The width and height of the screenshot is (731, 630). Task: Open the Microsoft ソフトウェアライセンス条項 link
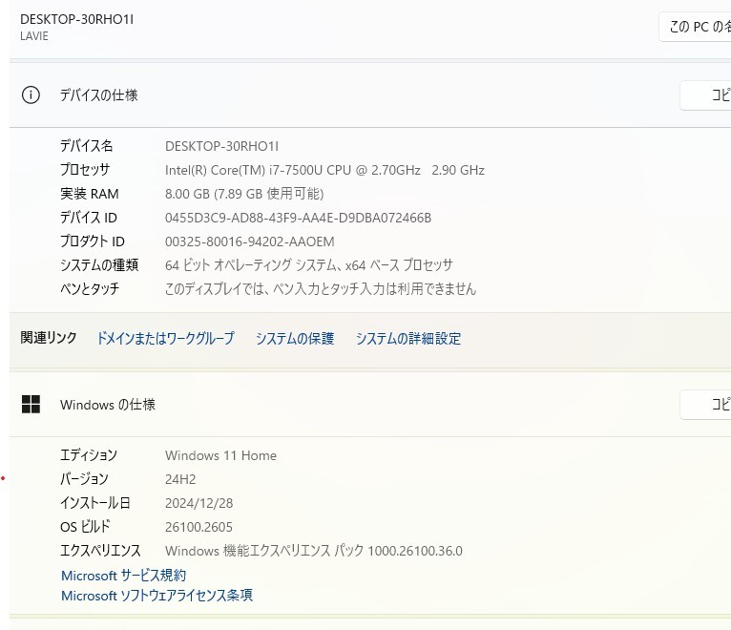coord(157,596)
